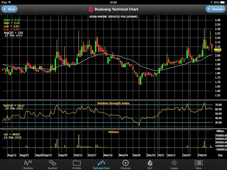227x170 pixels.
Task: Tap the Dec/22 date marker
Action: click(151, 155)
